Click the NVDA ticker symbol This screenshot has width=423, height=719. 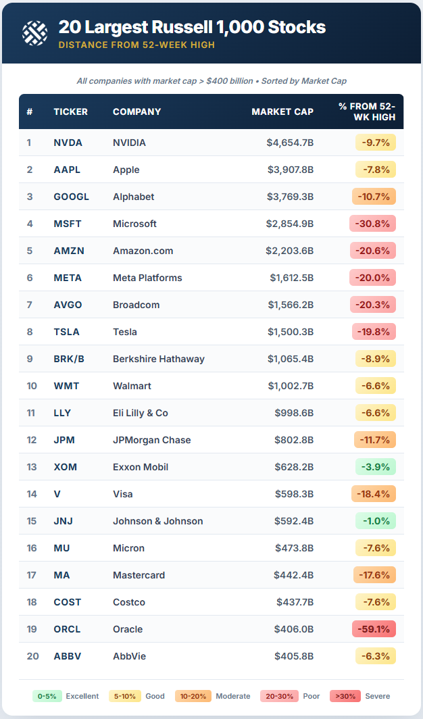pyautogui.click(x=68, y=143)
